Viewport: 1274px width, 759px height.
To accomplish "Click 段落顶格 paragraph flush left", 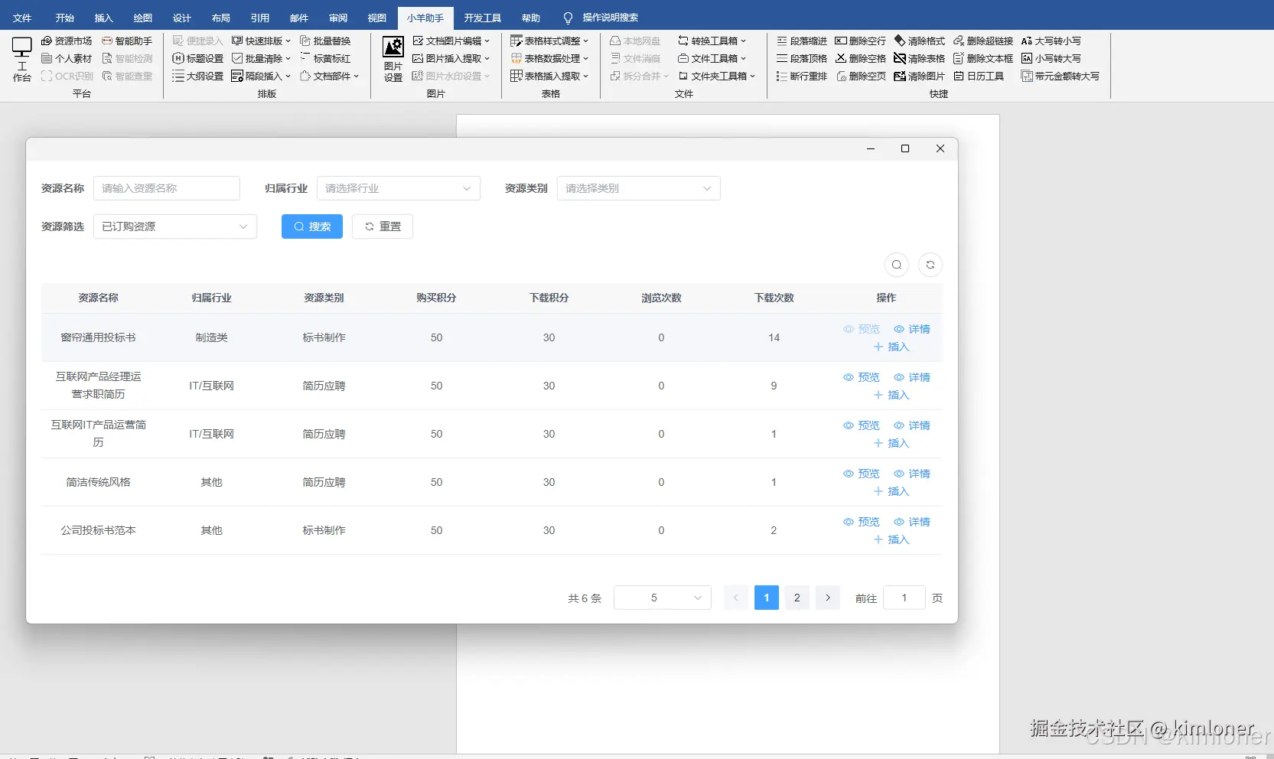I will 802,58.
